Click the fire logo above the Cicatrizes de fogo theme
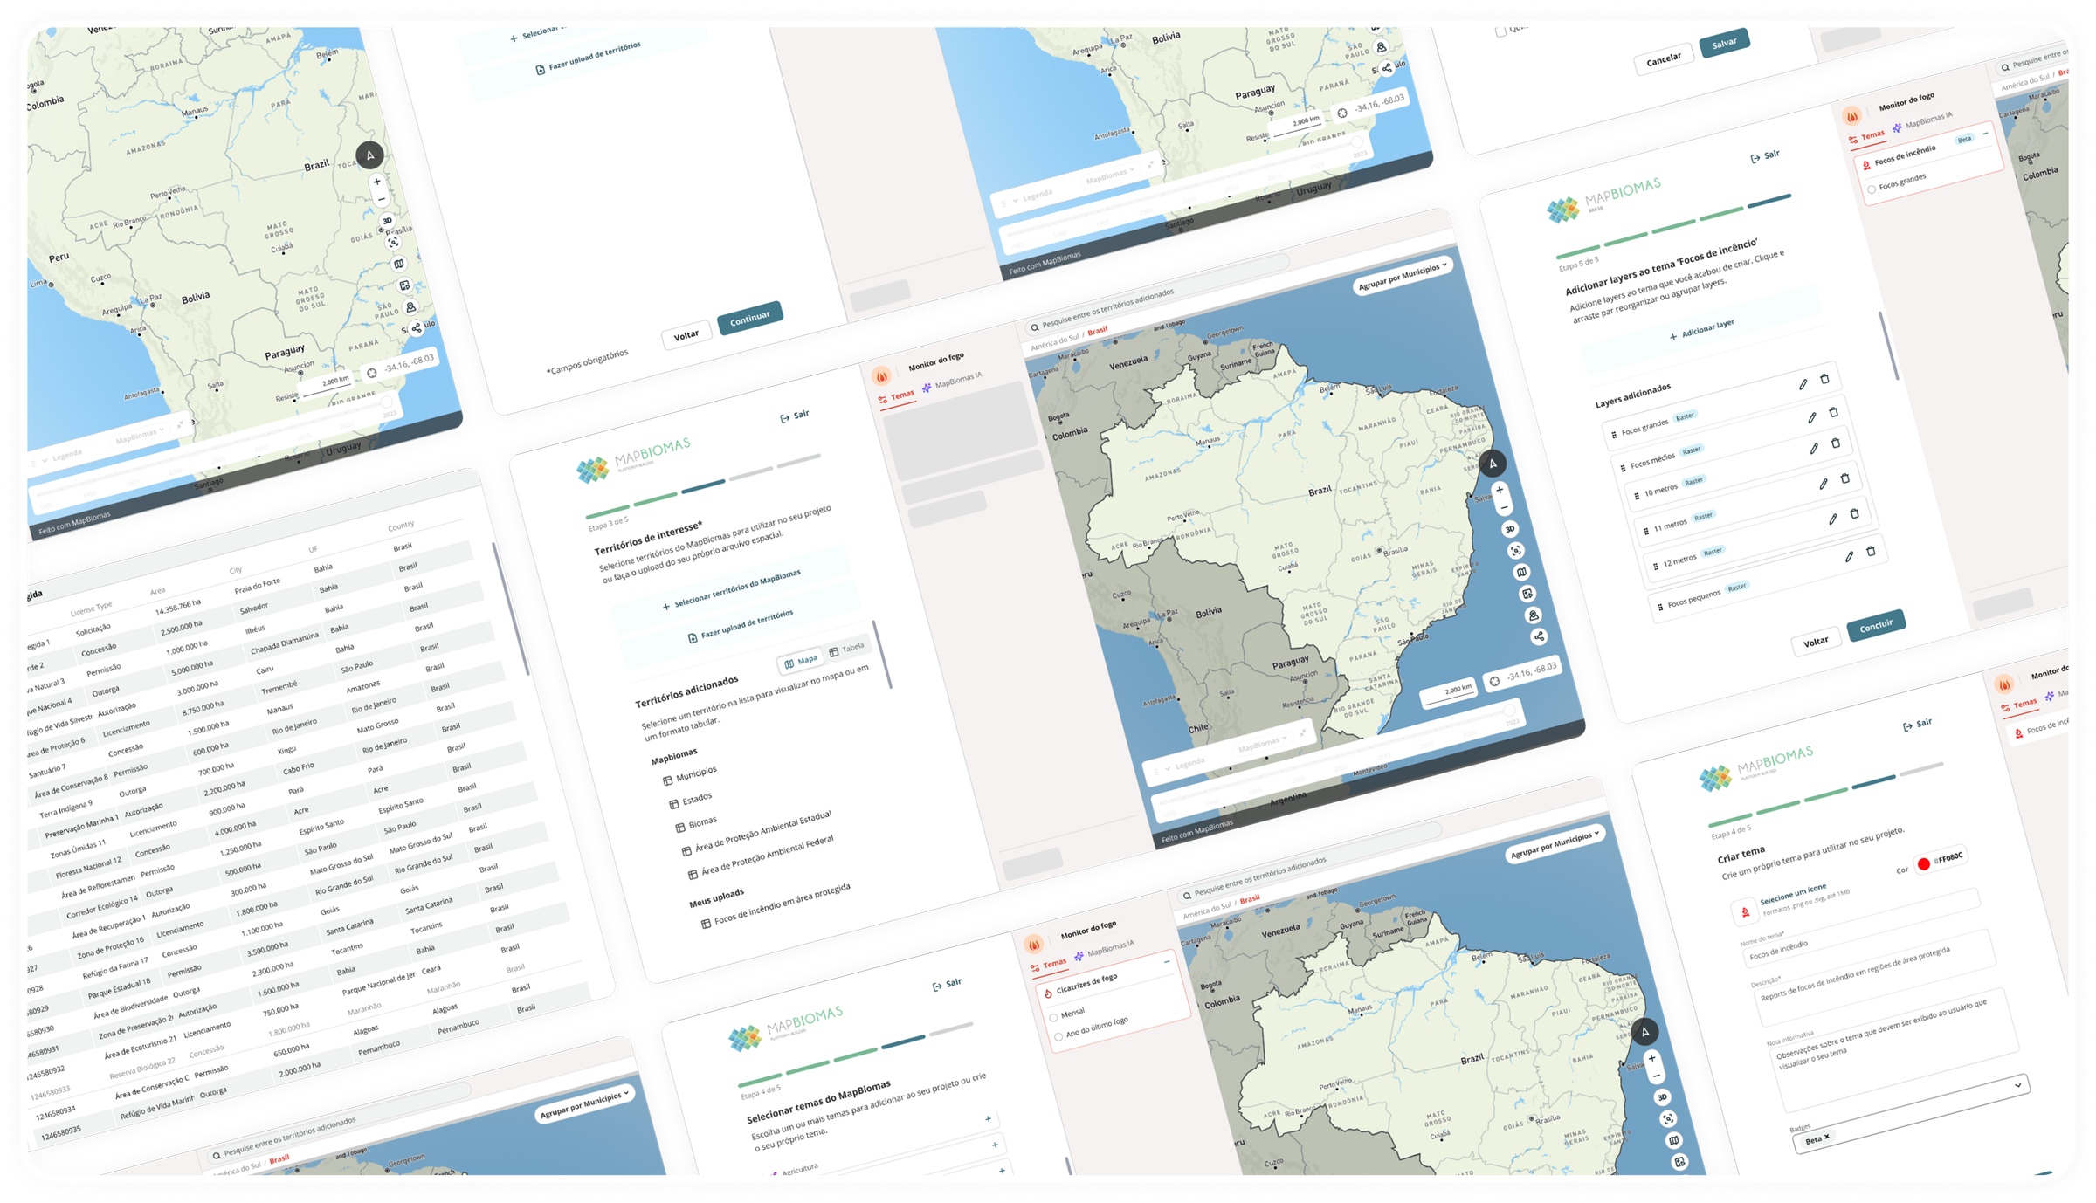 pos(1034,945)
